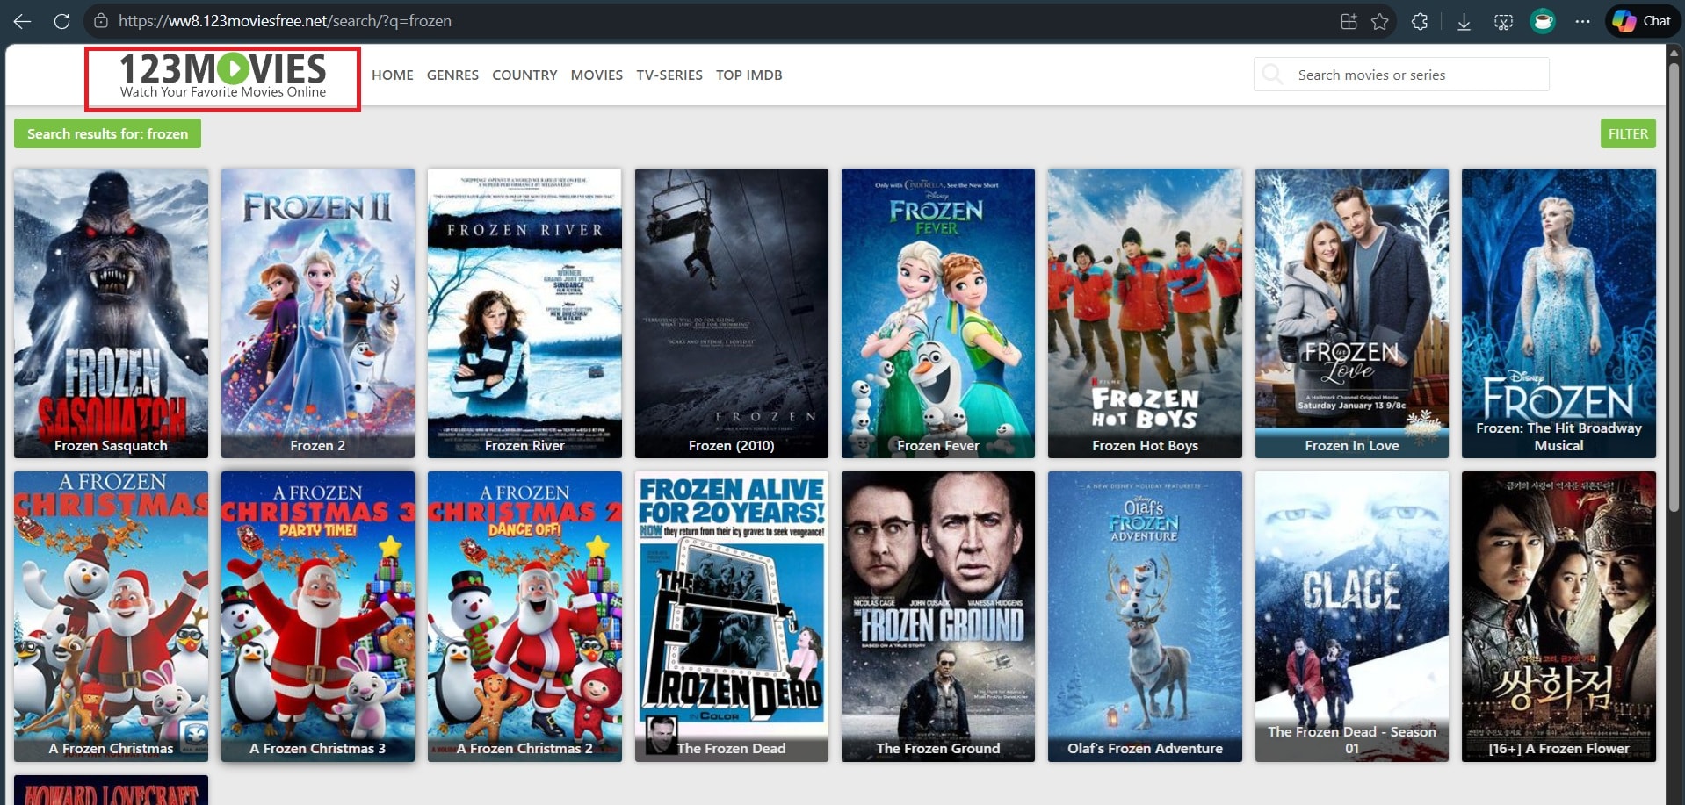Select HOME in the navigation bar
Screen dimensions: 1685x805
392,75
